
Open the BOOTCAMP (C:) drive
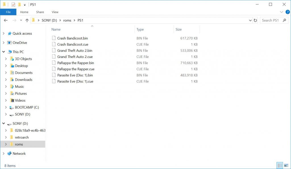27,107
